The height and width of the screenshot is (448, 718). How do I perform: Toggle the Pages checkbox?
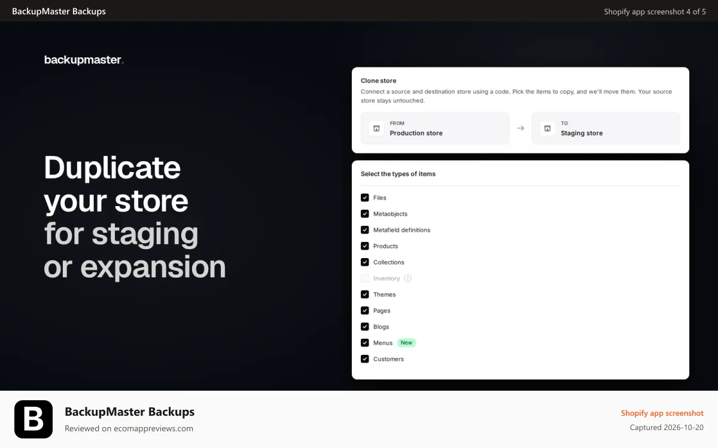365,311
